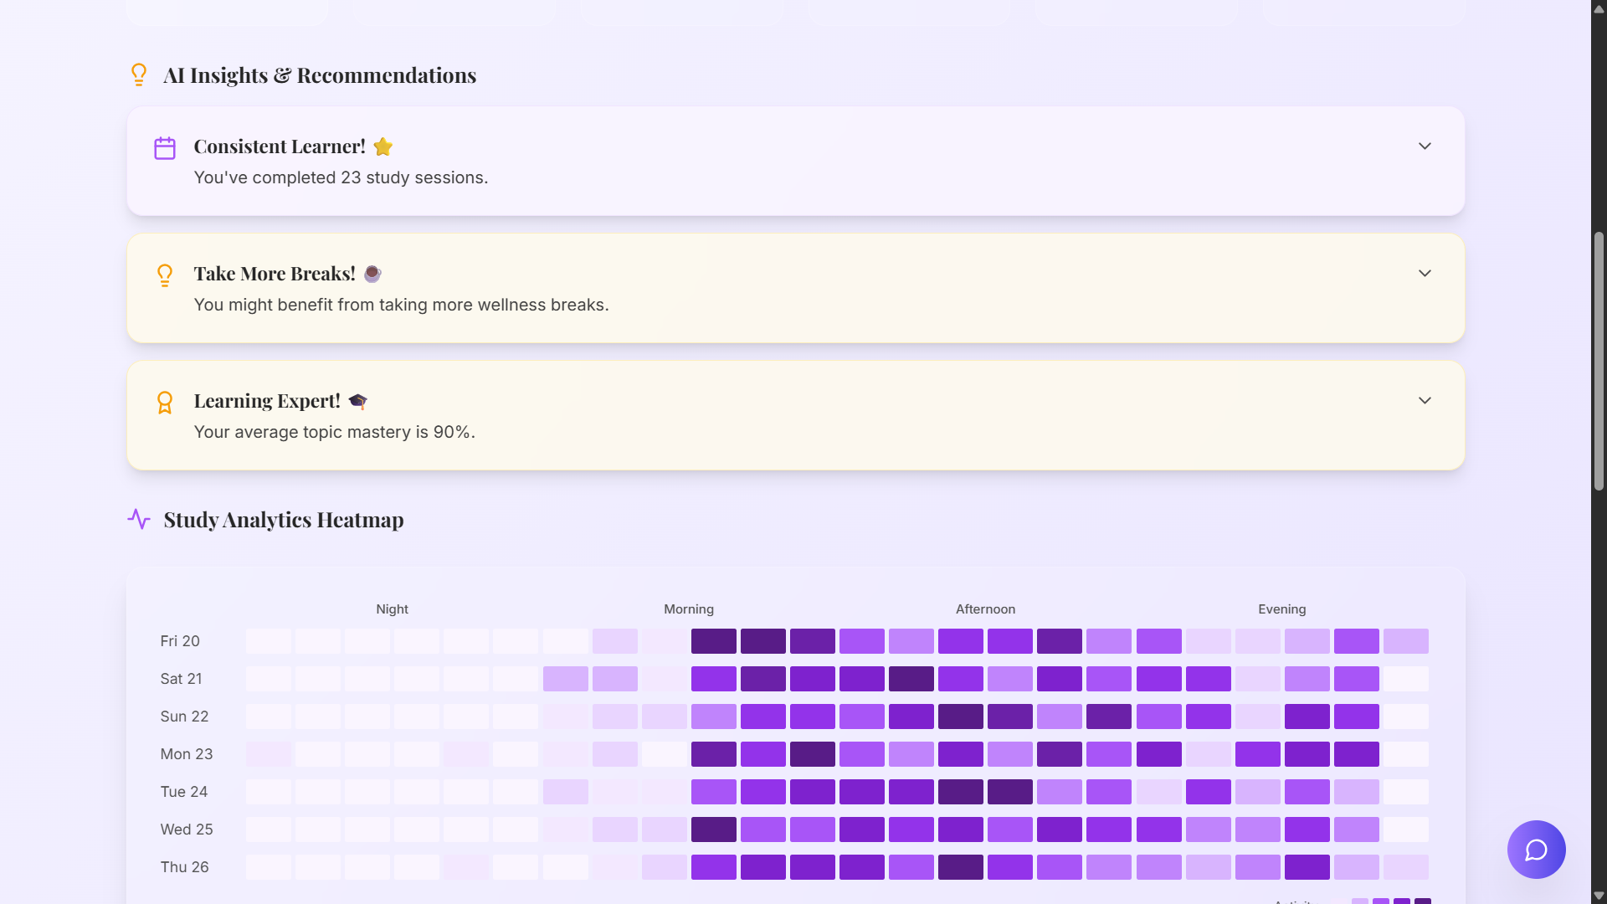Select the darkest swatch in the Activity legend
The width and height of the screenshot is (1607, 904).
tap(1423, 902)
